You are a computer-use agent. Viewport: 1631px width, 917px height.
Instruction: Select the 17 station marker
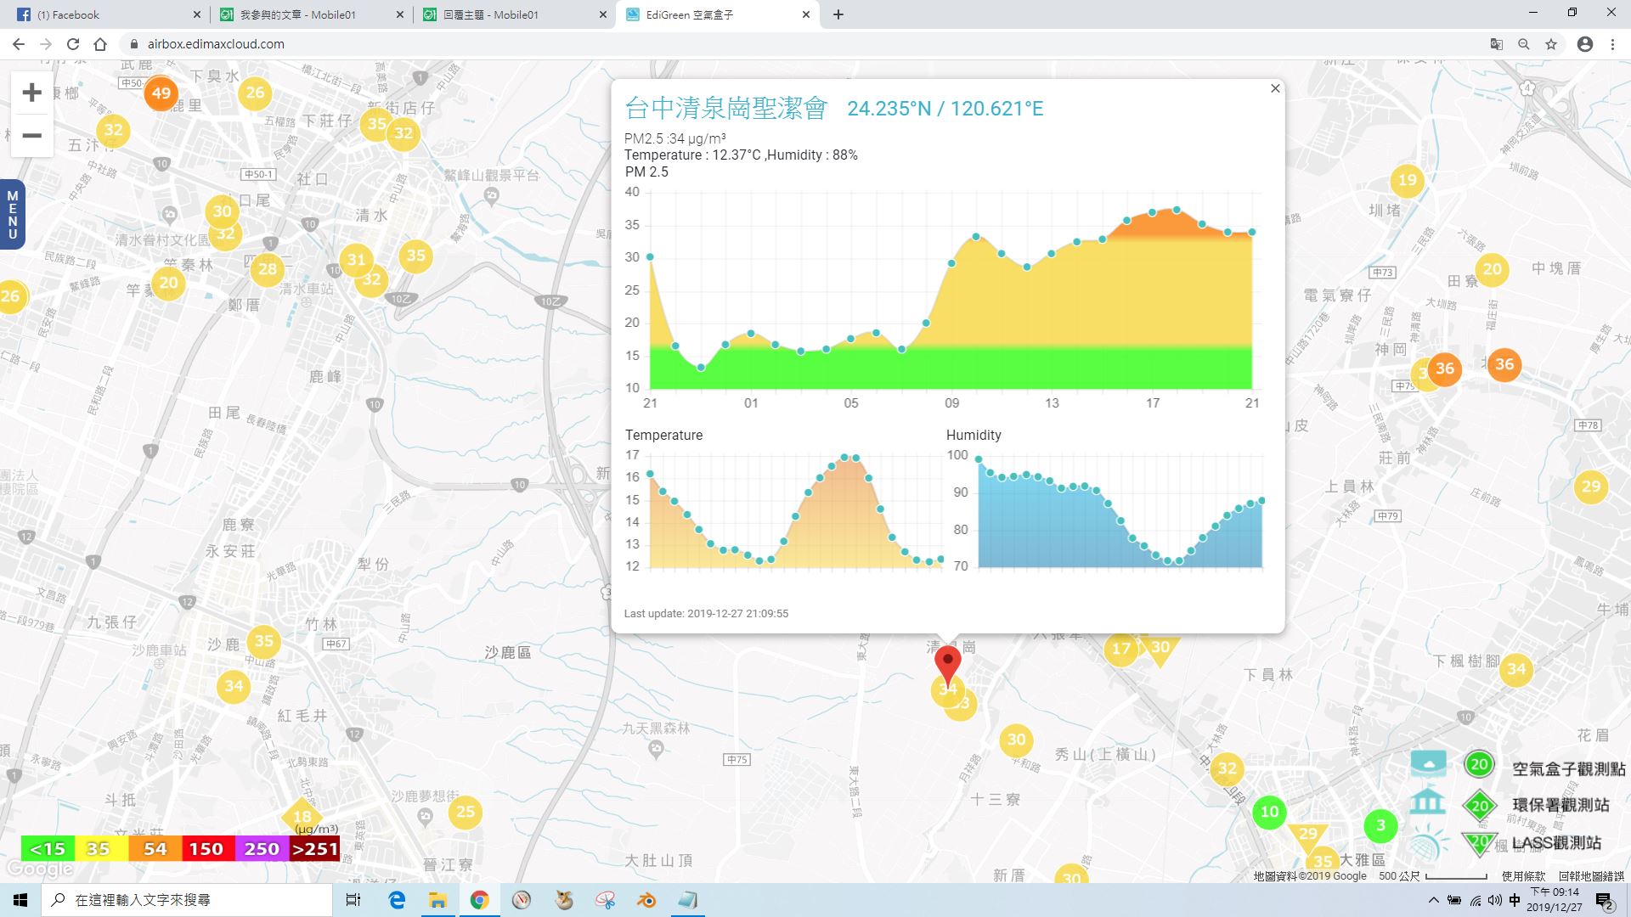(x=1121, y=650)
